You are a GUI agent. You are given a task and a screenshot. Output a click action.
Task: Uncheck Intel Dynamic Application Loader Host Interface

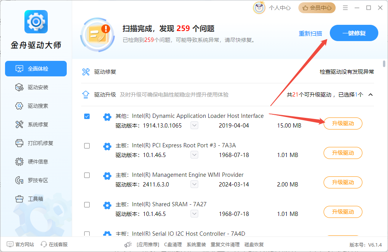click(87, 116)
